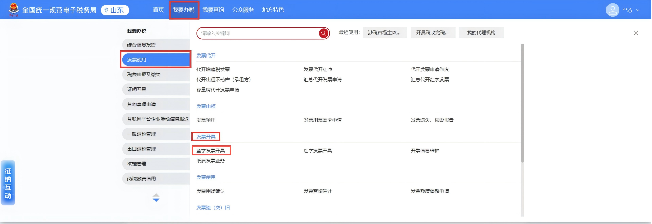Select the 我要办税 top menu

pyautogui.click(x=183, y=10)
